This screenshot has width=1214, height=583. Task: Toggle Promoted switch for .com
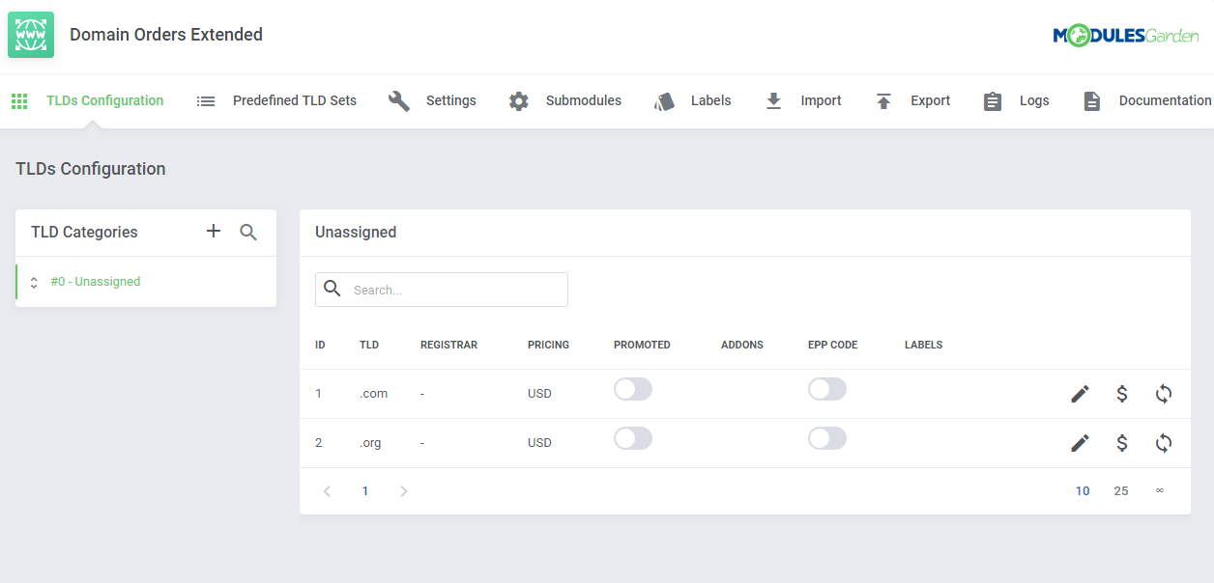633,389
